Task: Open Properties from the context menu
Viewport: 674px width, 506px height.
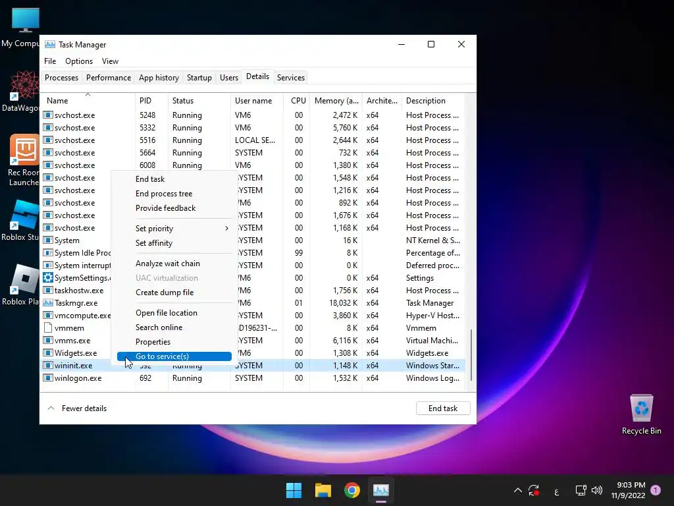Action: (174, 342)
